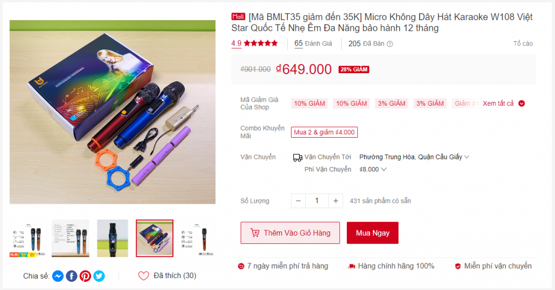
Task: Click the red arrow next to Xem tất cả
Action: pos(521,104)
